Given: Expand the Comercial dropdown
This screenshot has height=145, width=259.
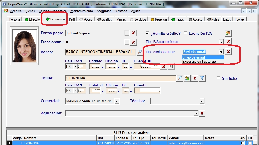Looking at the screenshot, I should (x=117, y=101).
